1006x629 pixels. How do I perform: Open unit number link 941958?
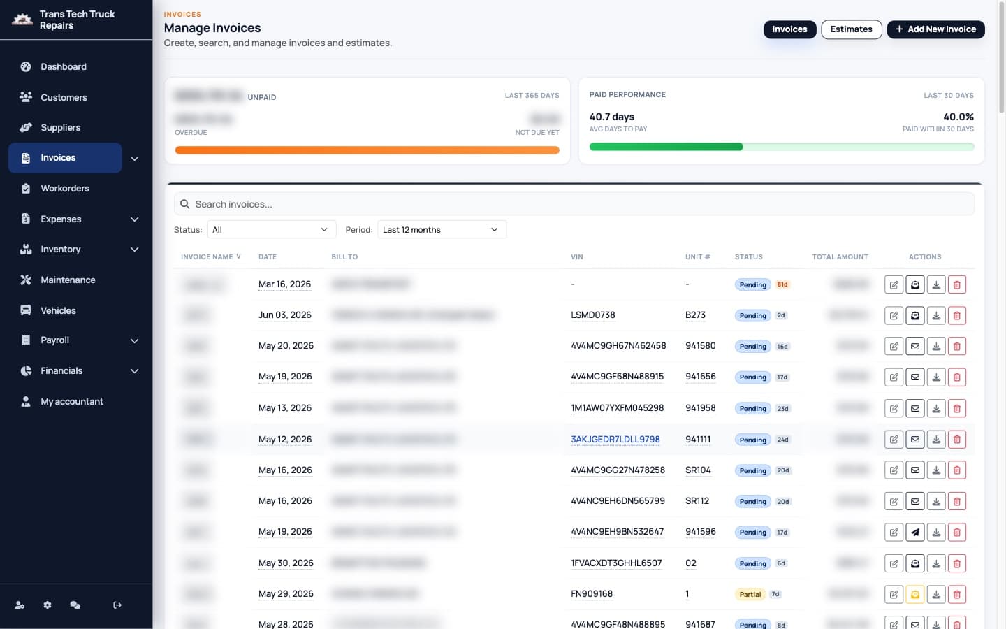point(700,408)
